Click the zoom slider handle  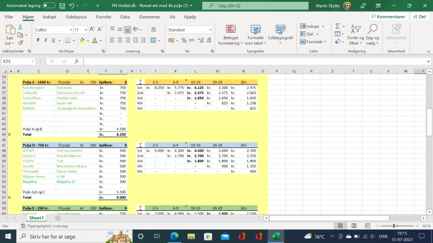pyautogui.click(x=395, y=226)
